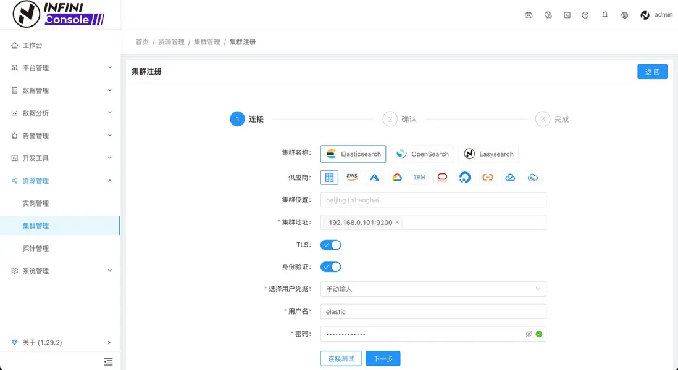Image resolution: width=678 pixels, height=370 pixels.
Task: Remove the 192.168.0.101:9200 address tag
Action: tap(397, 223)
